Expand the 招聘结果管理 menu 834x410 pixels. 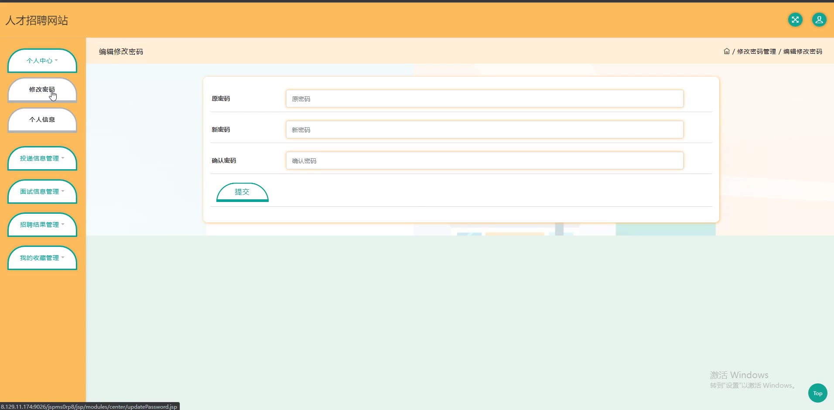[x=42, y=225]
